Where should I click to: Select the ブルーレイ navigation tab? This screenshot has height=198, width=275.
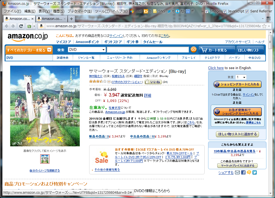(x=189, y=58)
